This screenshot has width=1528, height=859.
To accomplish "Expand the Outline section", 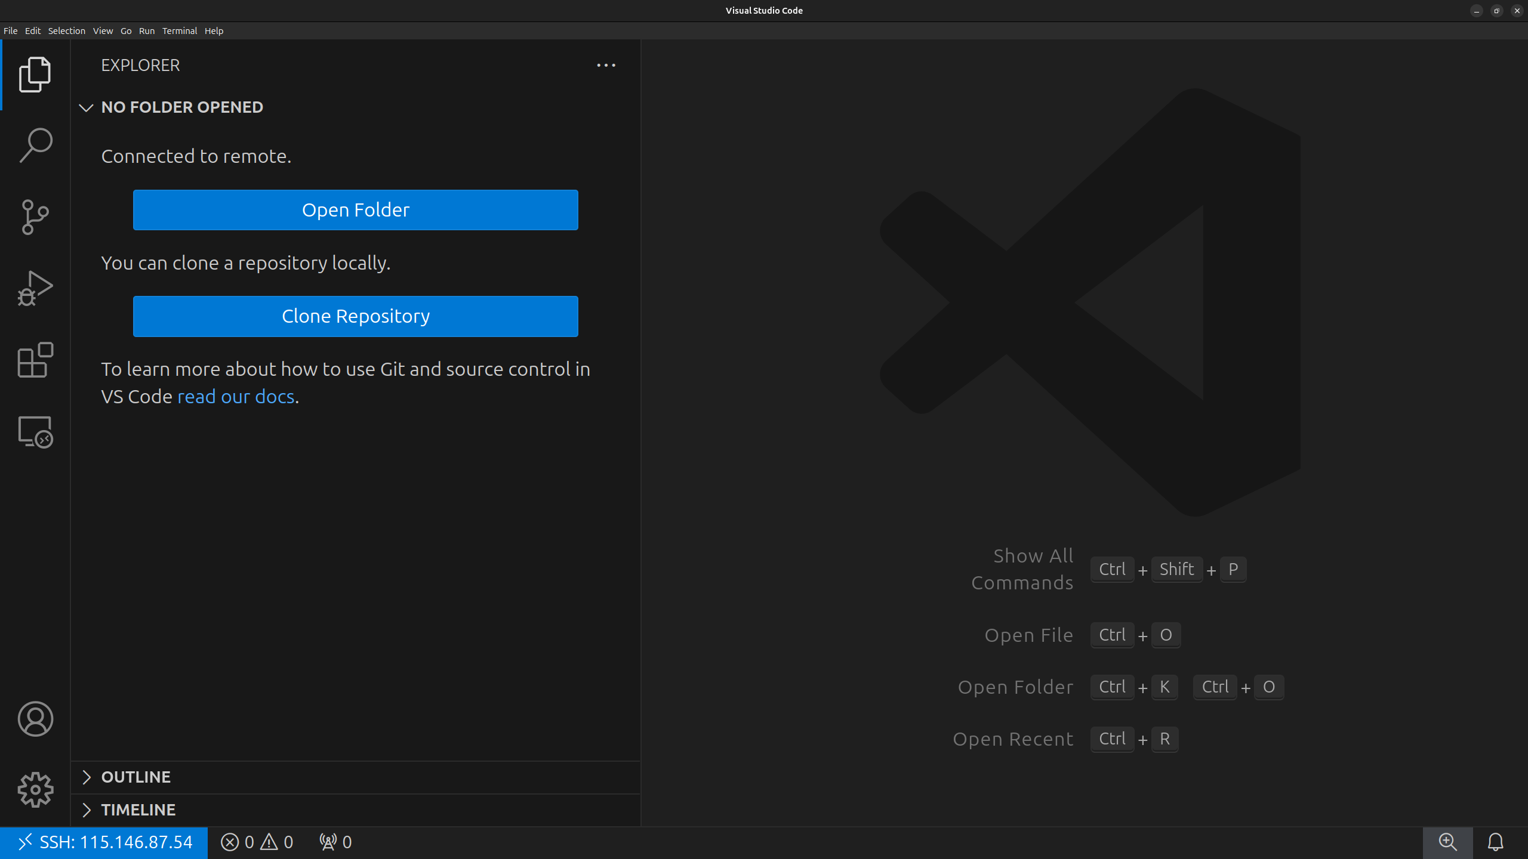I will click(136, 777).
